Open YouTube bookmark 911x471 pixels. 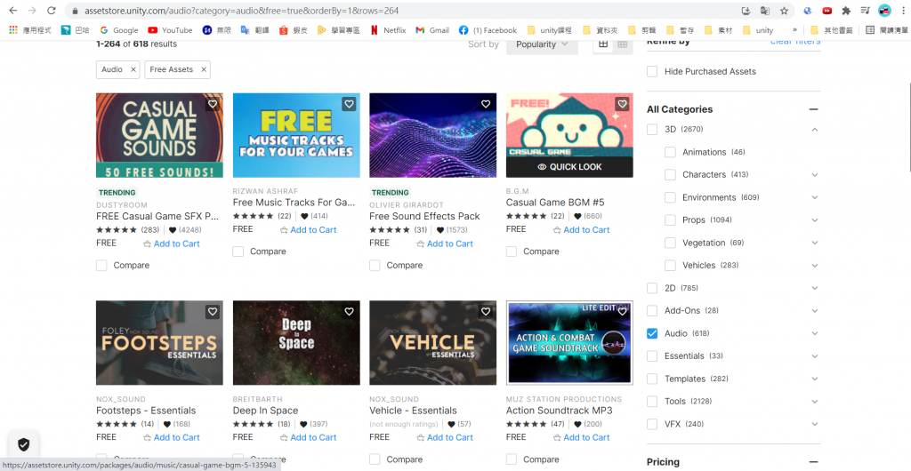(x=170, y=30)
